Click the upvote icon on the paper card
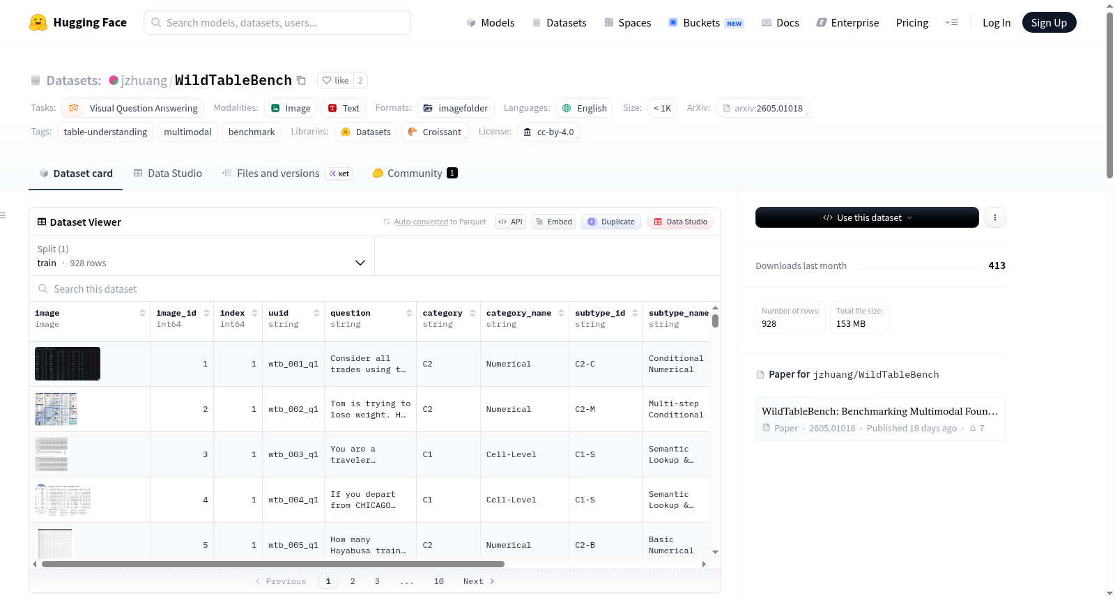Viewport: 1115px width, 600px height. coord(973,429)
